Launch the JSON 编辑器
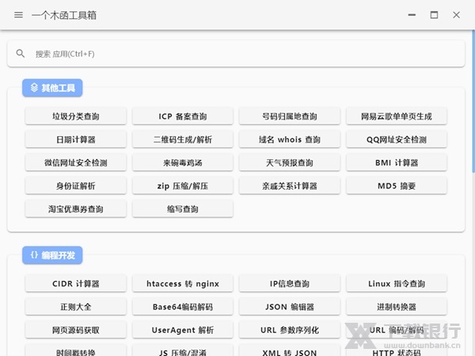This screenshot has height=356, width=475. [290, 306]
